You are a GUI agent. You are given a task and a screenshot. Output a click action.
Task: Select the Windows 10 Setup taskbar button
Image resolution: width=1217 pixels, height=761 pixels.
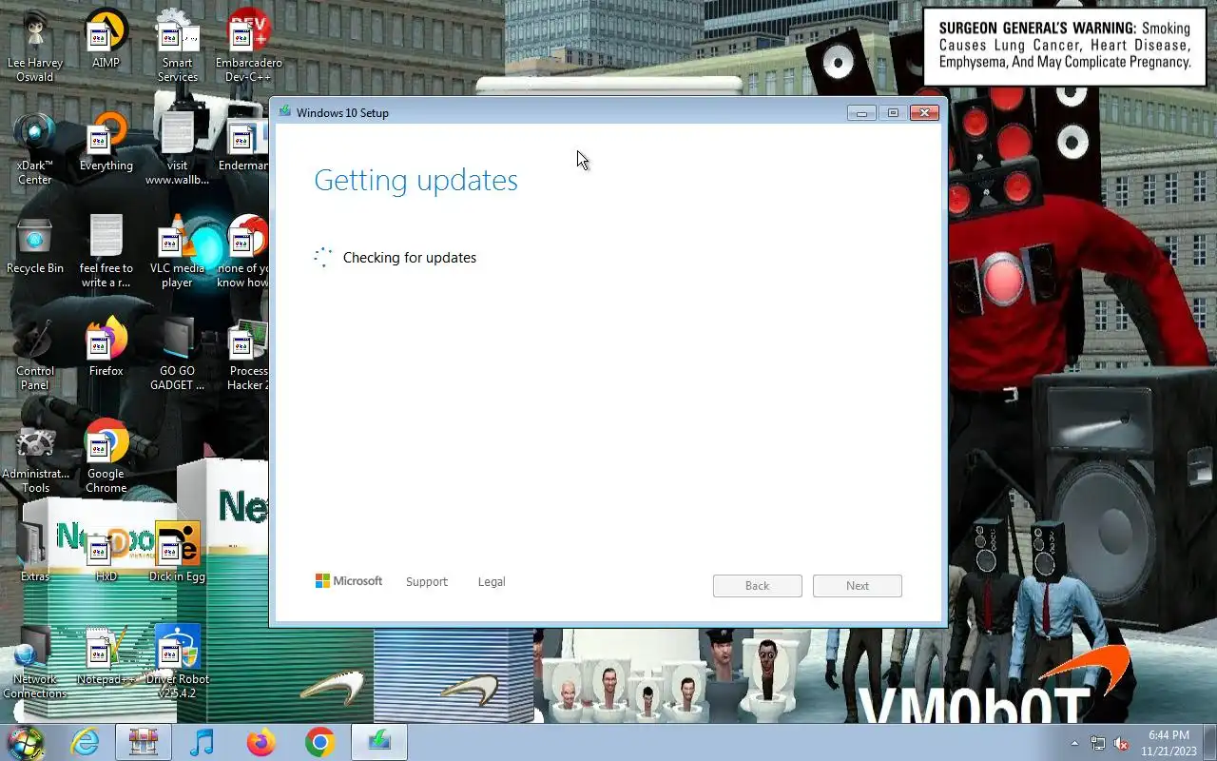tap(379, 742)
